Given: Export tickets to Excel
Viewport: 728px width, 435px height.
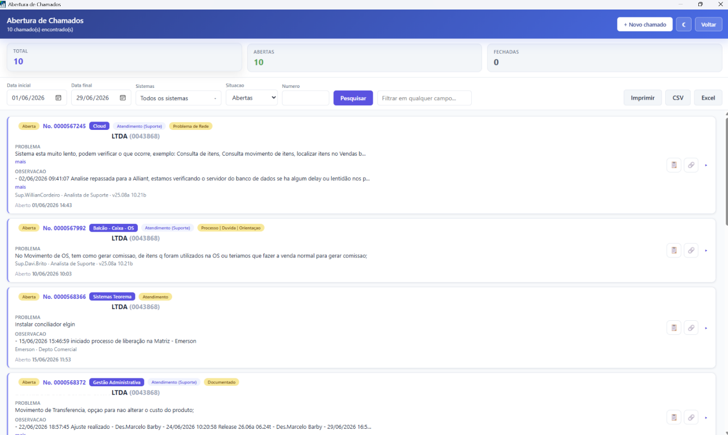Looking at the screenshot, I should pos(708,97).
